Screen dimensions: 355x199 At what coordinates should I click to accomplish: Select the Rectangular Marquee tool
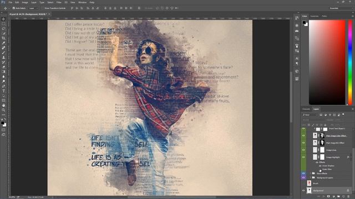(x=3, y=24)
